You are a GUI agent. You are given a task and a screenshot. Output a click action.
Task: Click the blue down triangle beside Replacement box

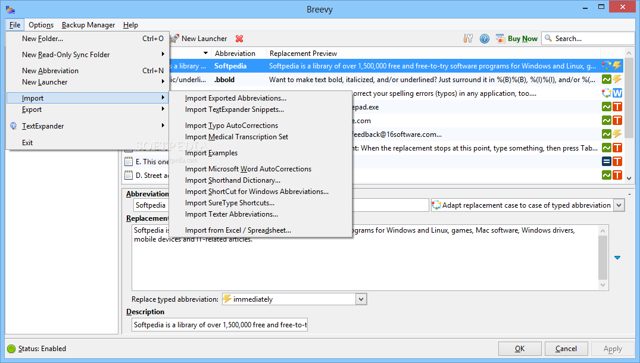[617, 258]
